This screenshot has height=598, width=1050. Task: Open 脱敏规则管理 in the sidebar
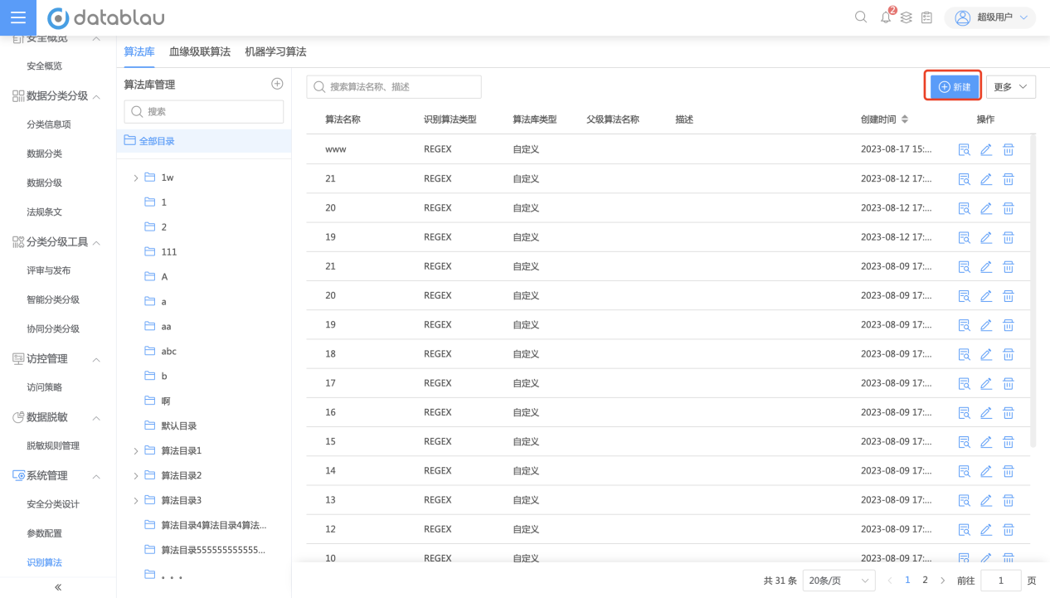coord(53,445)
